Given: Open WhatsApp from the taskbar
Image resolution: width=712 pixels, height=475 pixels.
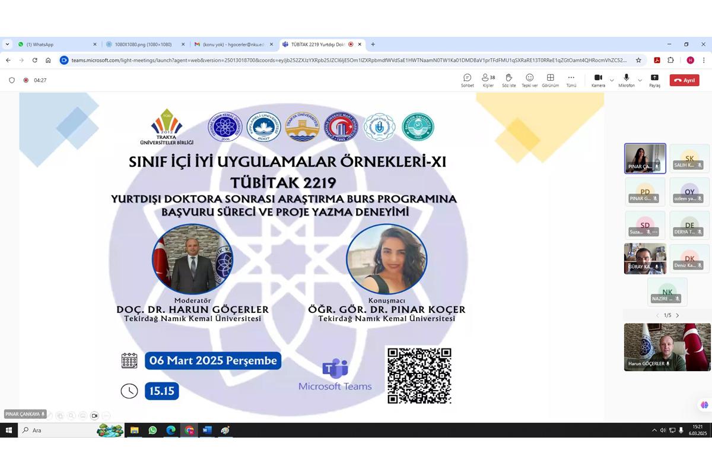Looking at the screenshot, I should [x=152, y=430].
